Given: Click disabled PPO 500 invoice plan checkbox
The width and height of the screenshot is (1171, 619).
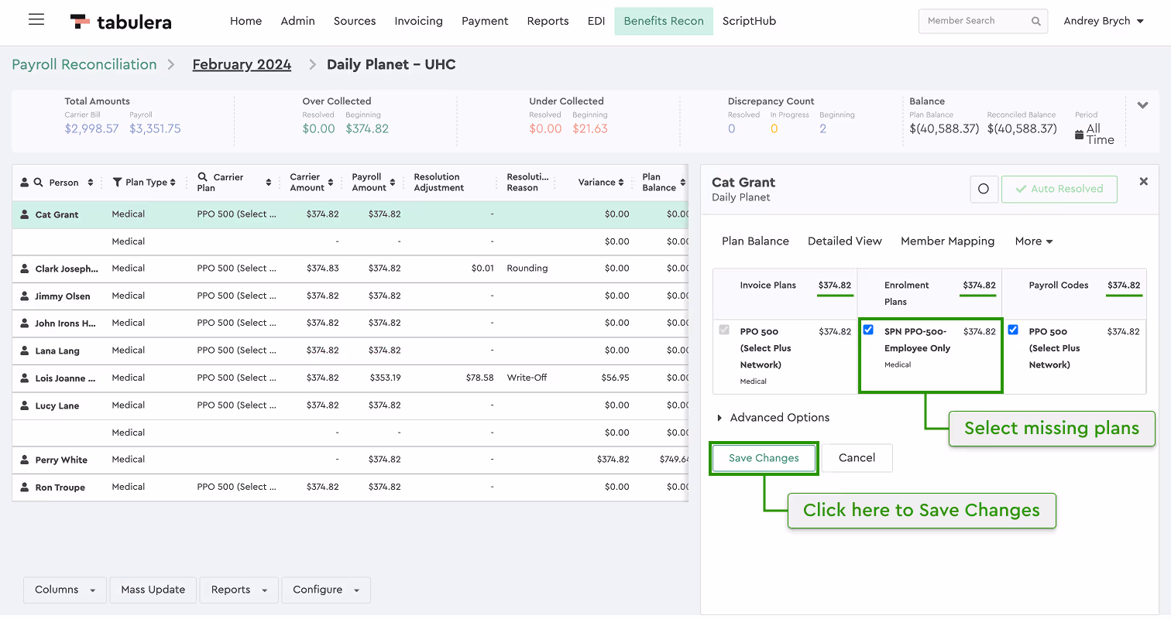Looking at the screenshot, I should pos(724,330).
